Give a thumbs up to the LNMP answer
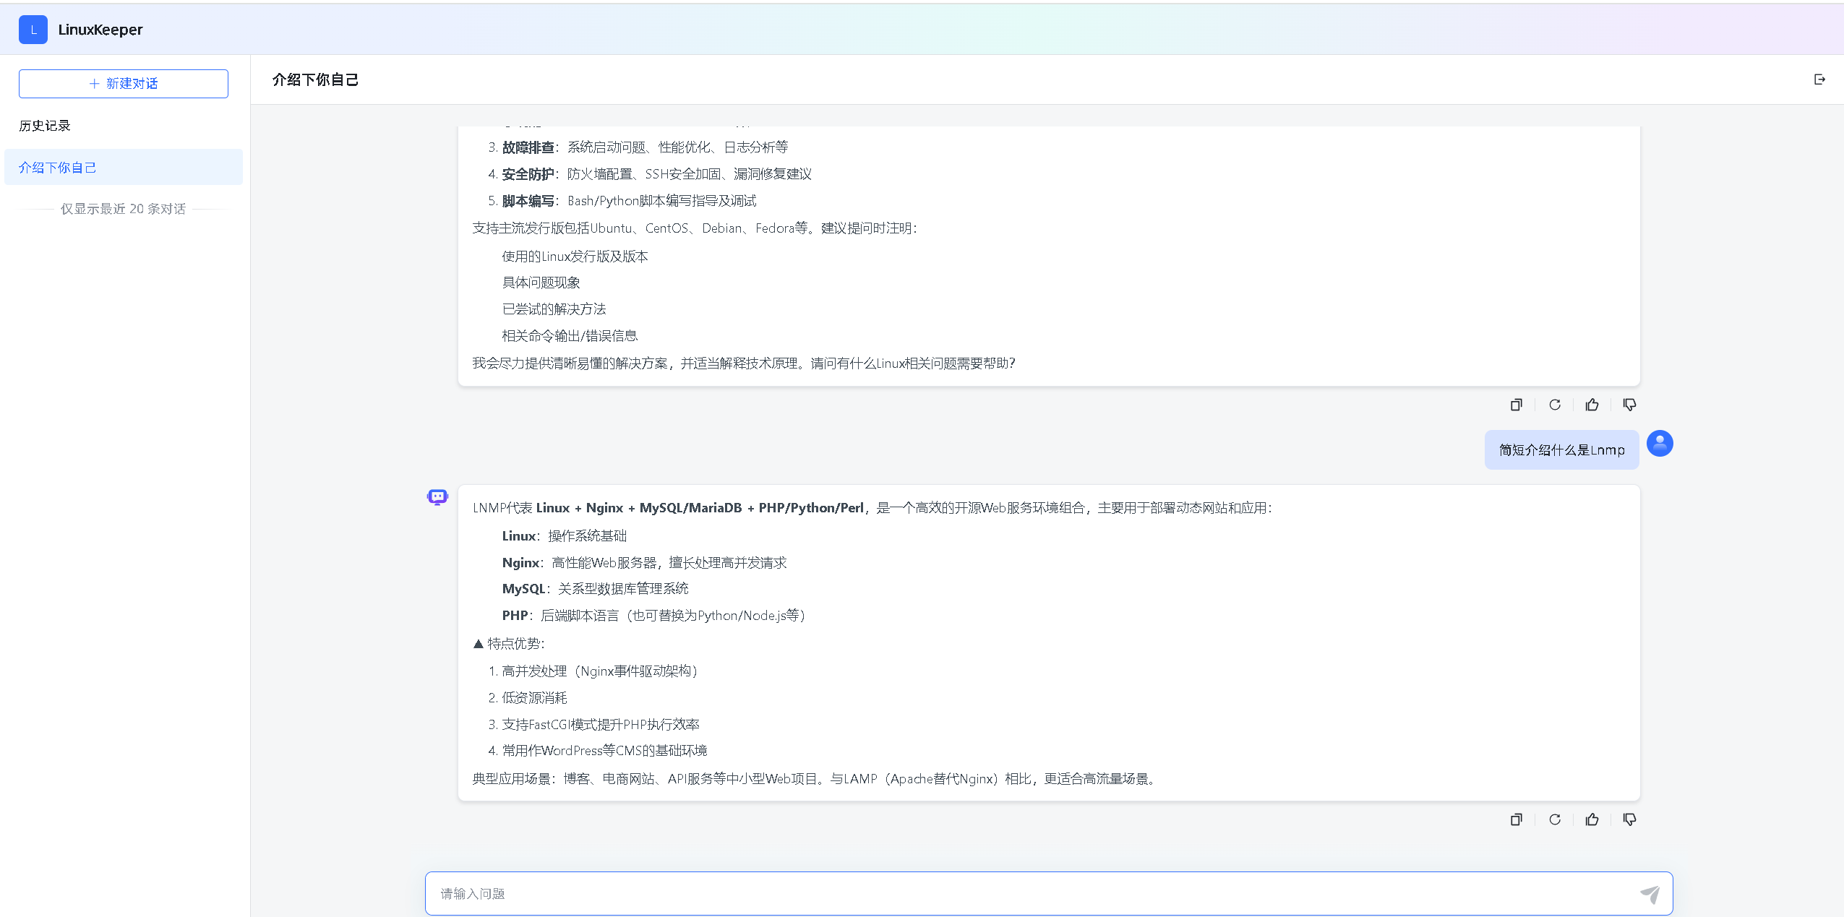 [1592, 819]
